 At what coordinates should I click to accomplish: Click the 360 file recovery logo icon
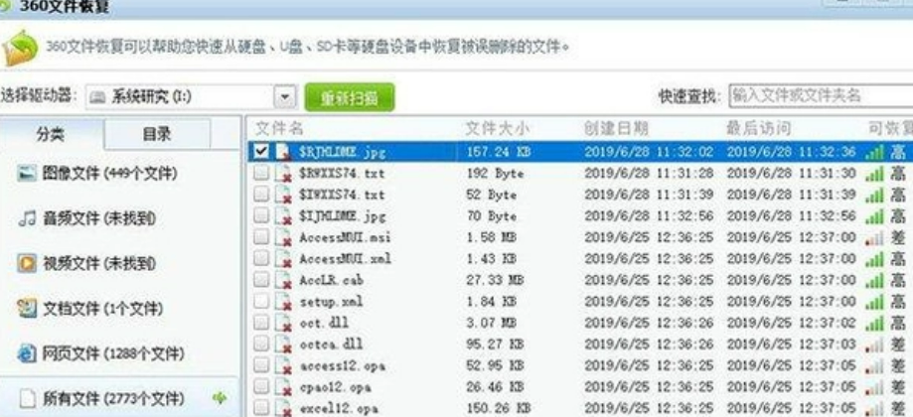pos(20,48)
